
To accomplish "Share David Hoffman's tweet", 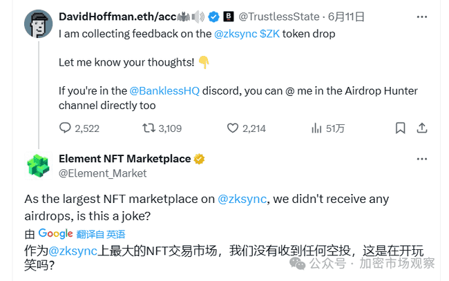I will pyautogui.click(x=422, y=128).
